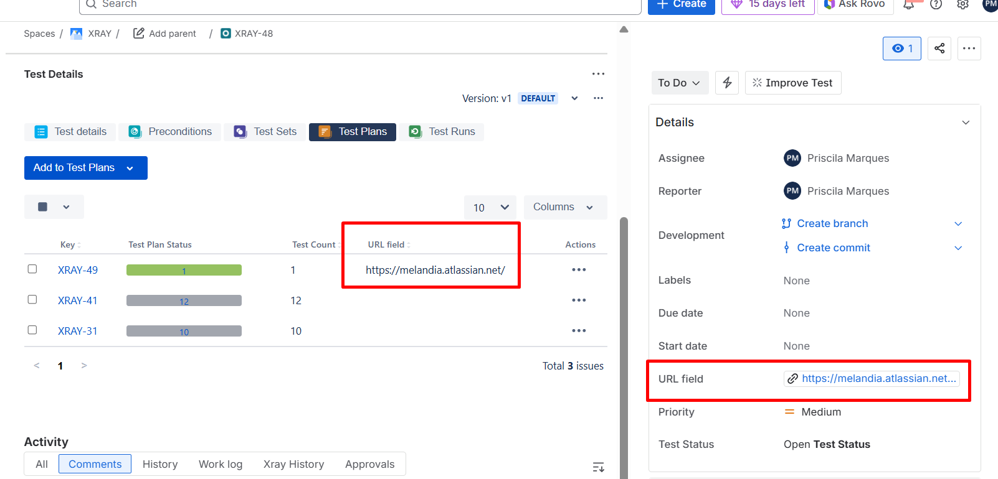Open Test Details three-dot options menu
Screen dimensions: 998x479
(x=598, y=74)
